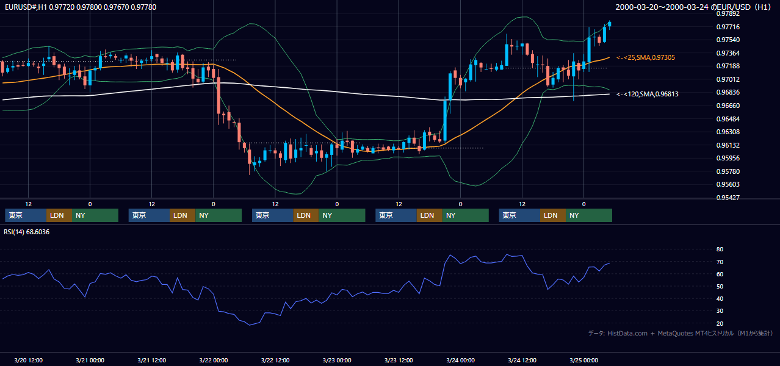This screenshot has height=366, width=780.
Task: Click the 東京 session block for 3/20
Action: (26, 215)
